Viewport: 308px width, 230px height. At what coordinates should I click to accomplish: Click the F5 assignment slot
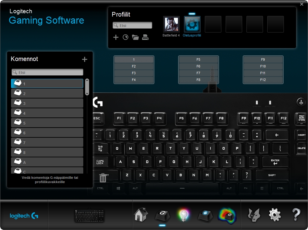pyautogui.click(x=198, y=59)
